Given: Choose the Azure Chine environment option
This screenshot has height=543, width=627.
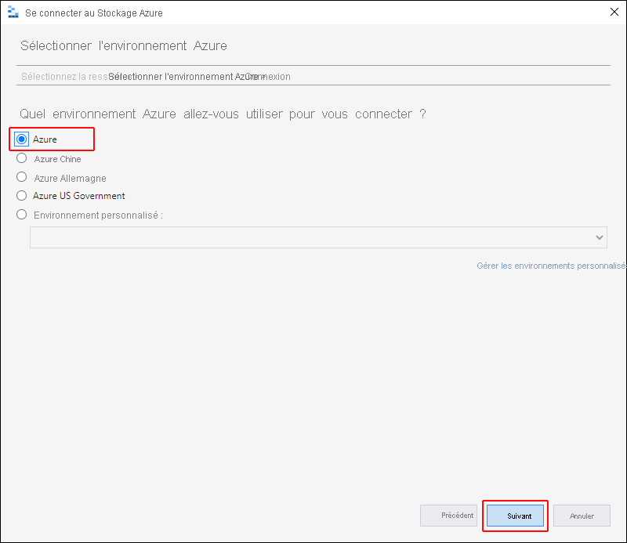Looking at the screenshot, I should pos(22,158).
